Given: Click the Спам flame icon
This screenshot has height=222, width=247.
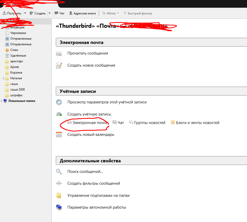Looking at the screenshot, I should [x=7, y=50].
